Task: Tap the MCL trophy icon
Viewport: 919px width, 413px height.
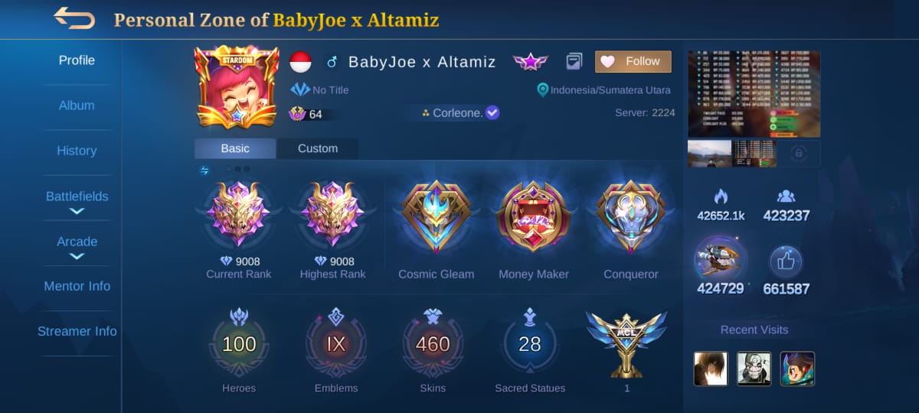Action: pyautogui.click(x=626, y=343)
